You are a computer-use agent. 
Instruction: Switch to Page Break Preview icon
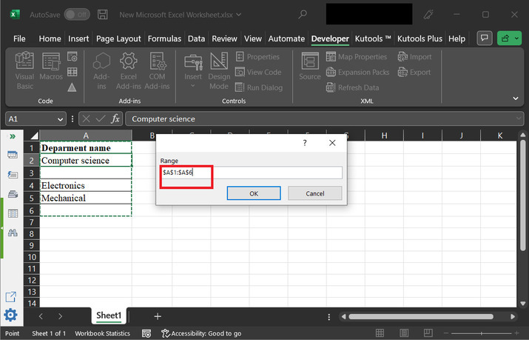(428, 333)
